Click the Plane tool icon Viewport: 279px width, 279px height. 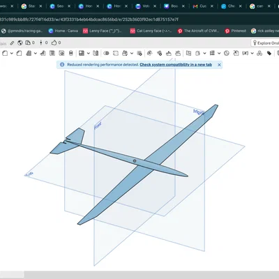point(188,53)
